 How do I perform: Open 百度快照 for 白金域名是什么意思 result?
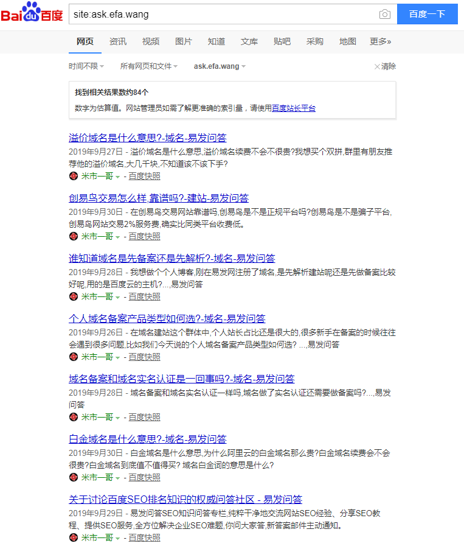[x=144, y=477]
